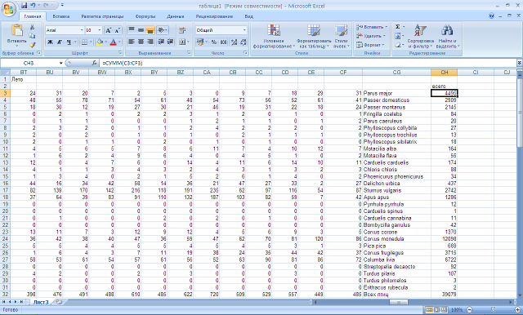Save the workbook from the quick access toolbar
Image resolution: width=523 pixels, height=315 pixels.
click(24, 6)
